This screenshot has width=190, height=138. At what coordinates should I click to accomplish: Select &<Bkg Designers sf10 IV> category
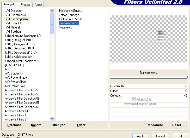click(x=21, y=53)
